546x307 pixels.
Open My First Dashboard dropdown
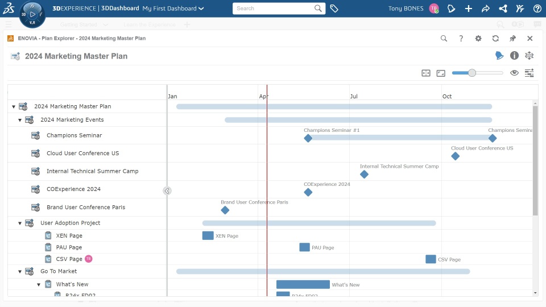[x=173, y=9]
